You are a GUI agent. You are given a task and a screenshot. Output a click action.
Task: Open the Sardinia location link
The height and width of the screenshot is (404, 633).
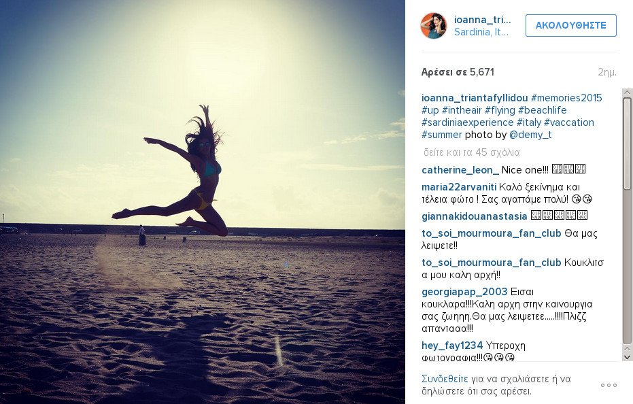481,32
